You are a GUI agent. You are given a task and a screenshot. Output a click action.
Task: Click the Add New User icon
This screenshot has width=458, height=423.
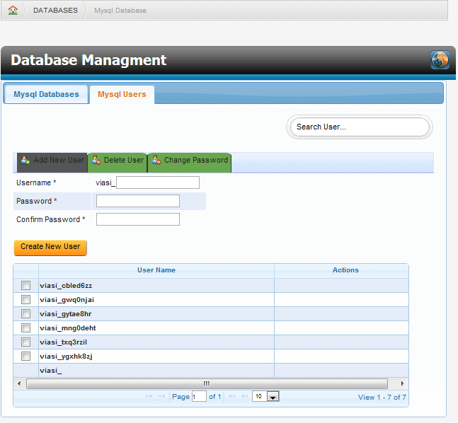pos(25,160)
